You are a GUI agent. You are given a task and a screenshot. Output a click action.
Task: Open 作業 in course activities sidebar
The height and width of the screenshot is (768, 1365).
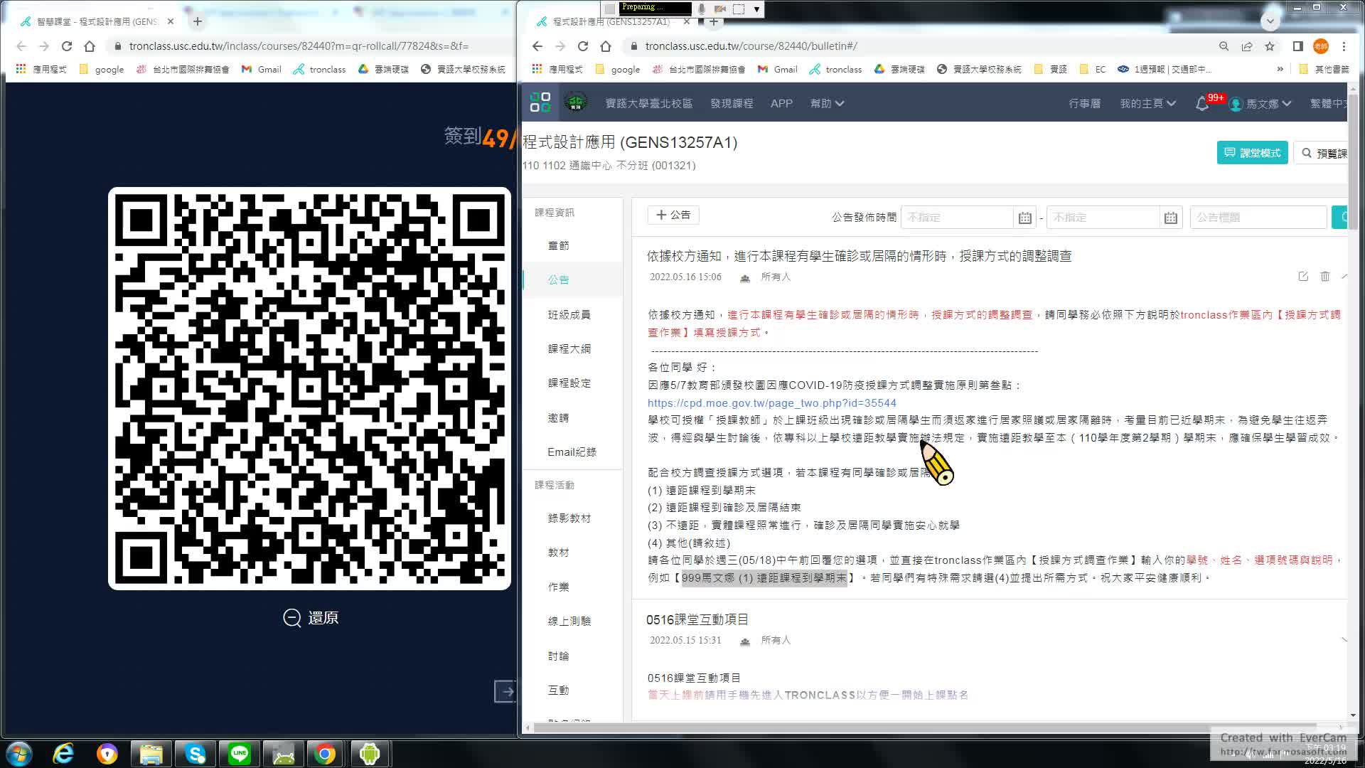click(x=558, y=587)
